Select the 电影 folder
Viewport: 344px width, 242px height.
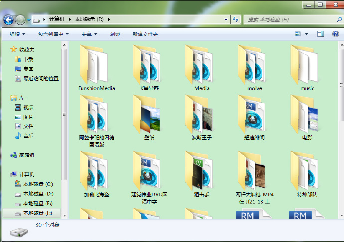click(x=307, y=118)
